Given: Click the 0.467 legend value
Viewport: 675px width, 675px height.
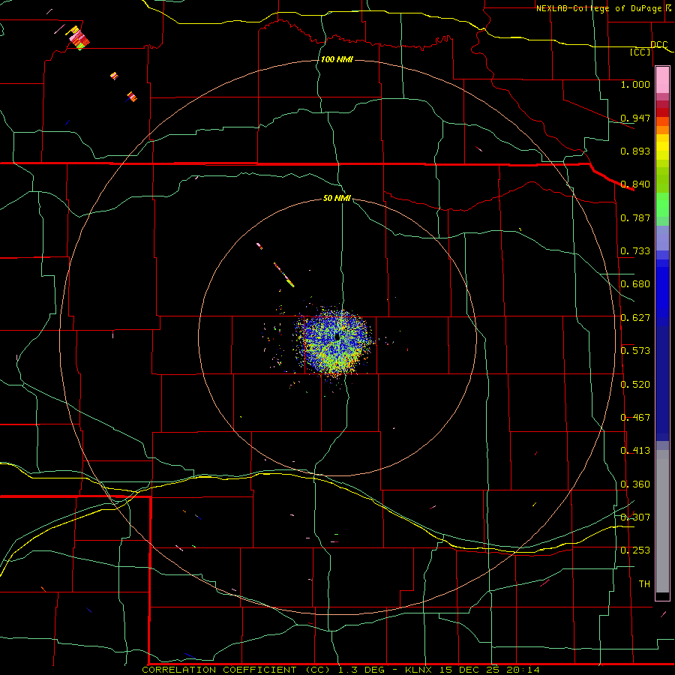Looking at the screenshot, I should (x=635, y=418).
